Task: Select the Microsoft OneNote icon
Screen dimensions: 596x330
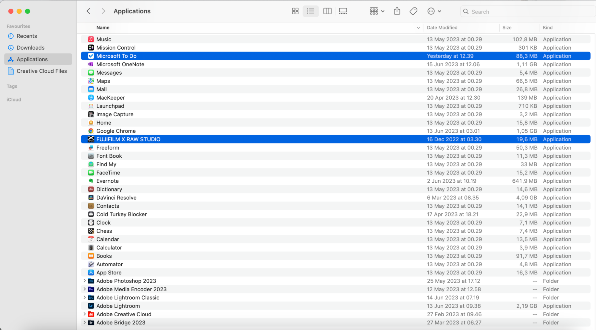Action: (91, 64)
